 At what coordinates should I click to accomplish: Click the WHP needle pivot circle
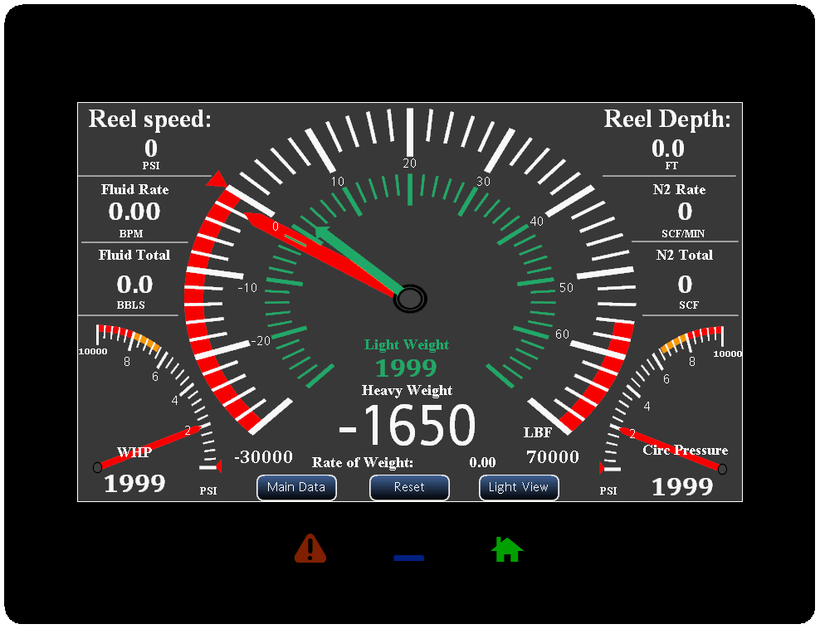(x=98, y=467)
